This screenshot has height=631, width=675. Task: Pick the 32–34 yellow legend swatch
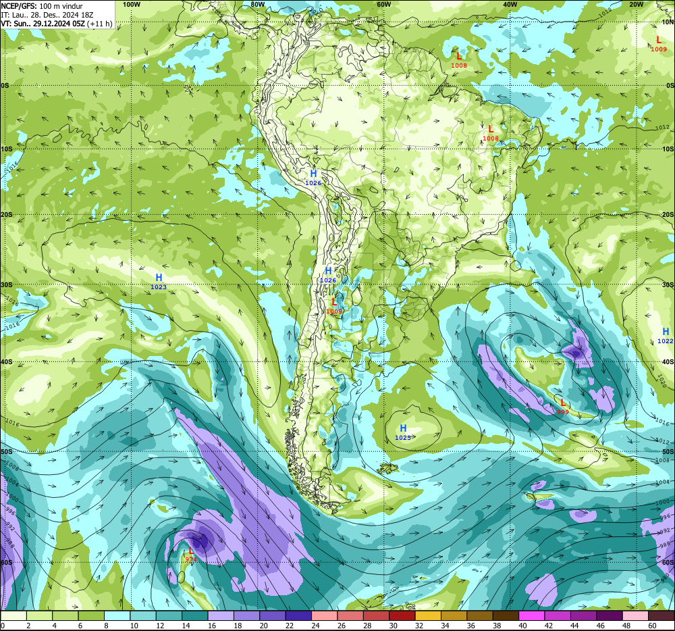click(428, 616)
